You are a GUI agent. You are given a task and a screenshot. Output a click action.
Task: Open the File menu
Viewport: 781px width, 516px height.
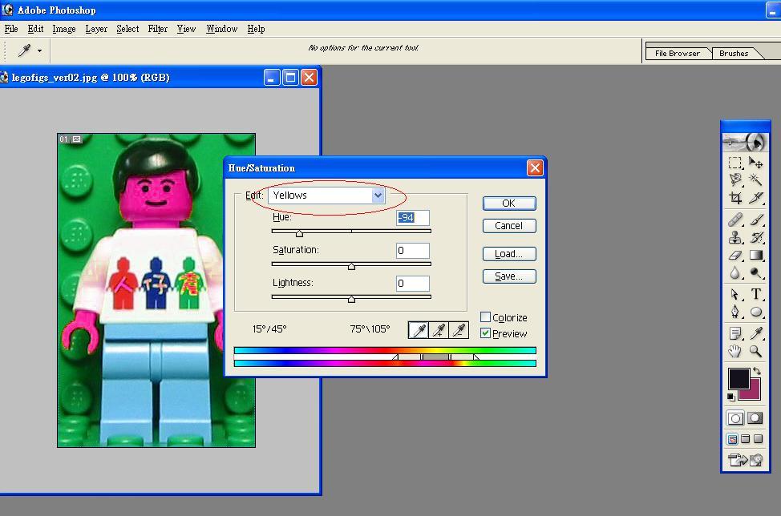click(11, 29)
